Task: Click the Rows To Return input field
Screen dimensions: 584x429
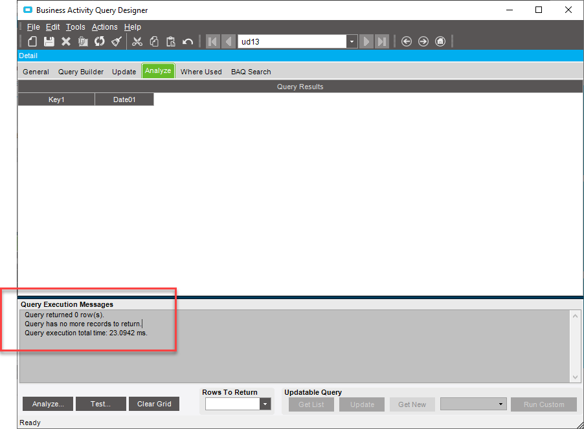Action: click(x=232, y=404)
